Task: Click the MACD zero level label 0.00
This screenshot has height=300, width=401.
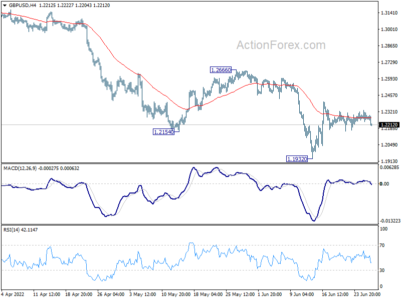Action: click(x=384, y=183)
